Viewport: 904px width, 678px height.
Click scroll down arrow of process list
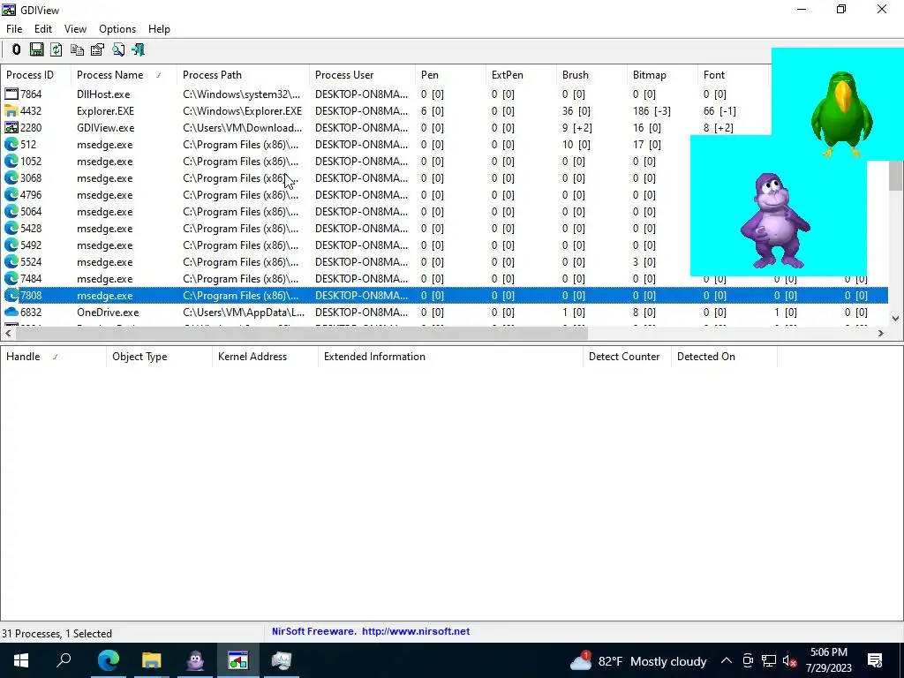point(895,318)
